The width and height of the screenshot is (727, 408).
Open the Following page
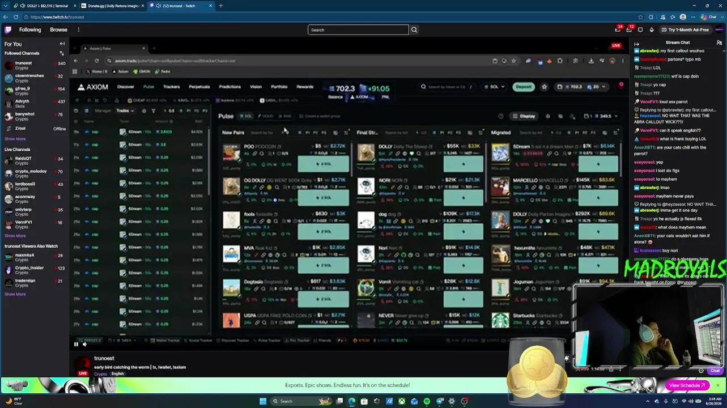coord(30,29)
